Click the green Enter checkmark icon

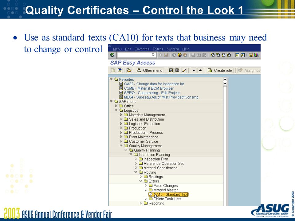112,55
